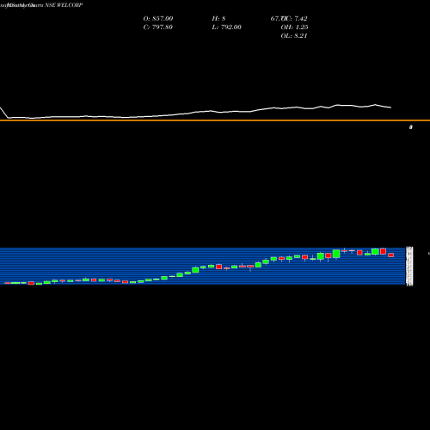The image size is (430, 430).
Task: Select the low price L: 792.00
Action: click(226, 27)
